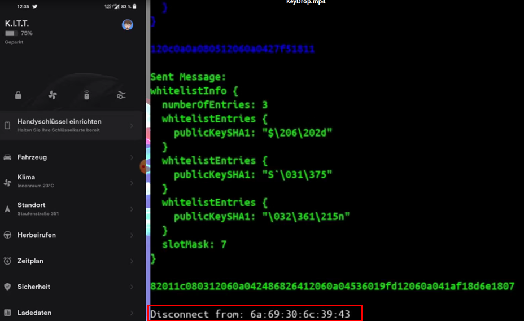The image size is (524, 321).
Task: Click numberOfEntries: 3 text
Action: tap(215, 105)
